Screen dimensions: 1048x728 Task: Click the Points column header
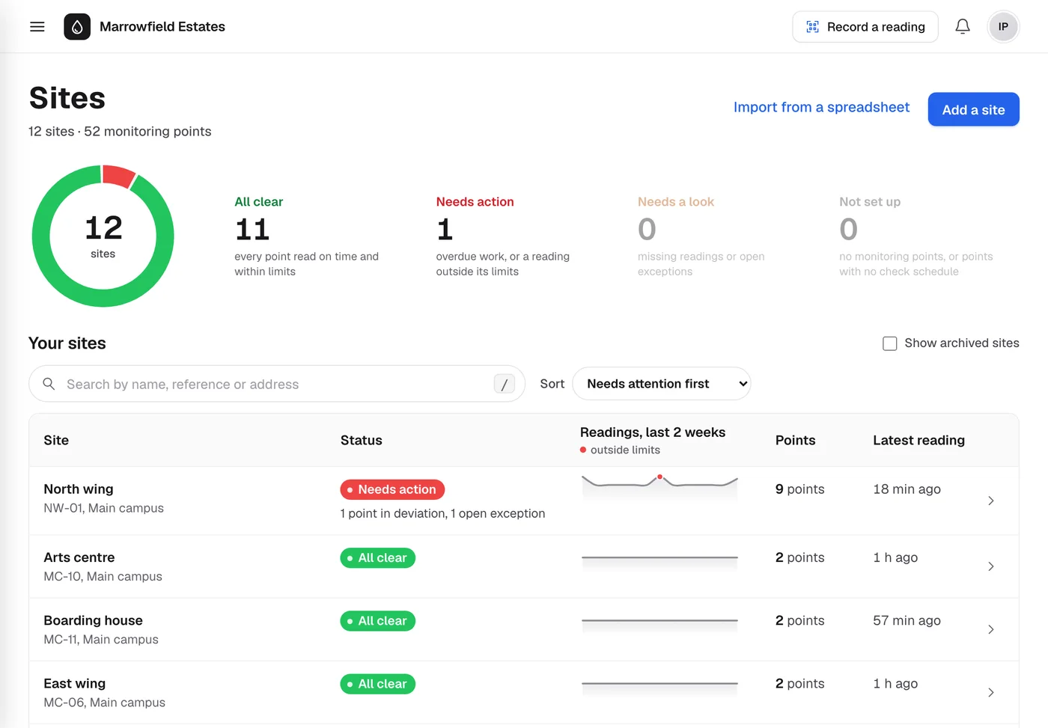[x=795, y=441]
